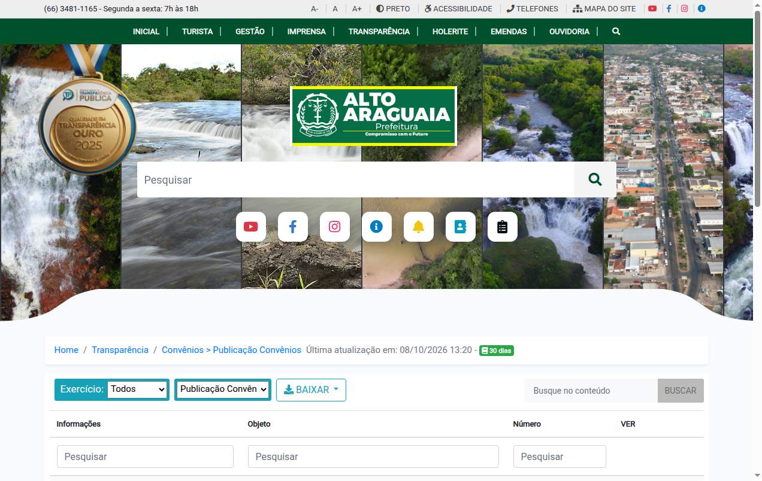Click the magnifier icon in green menu
Viewport: 762px width, 481px height.
(x=616, y=31)
